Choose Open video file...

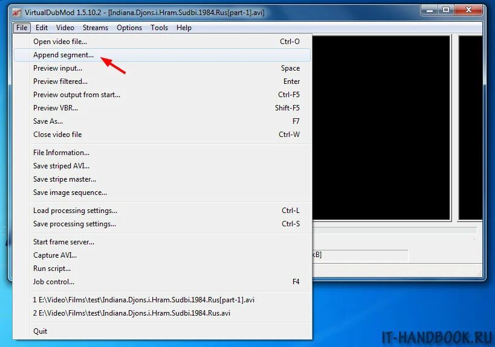click(x=162, y=42)
